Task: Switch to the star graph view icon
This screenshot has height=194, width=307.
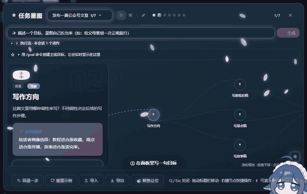Action: 121,15
